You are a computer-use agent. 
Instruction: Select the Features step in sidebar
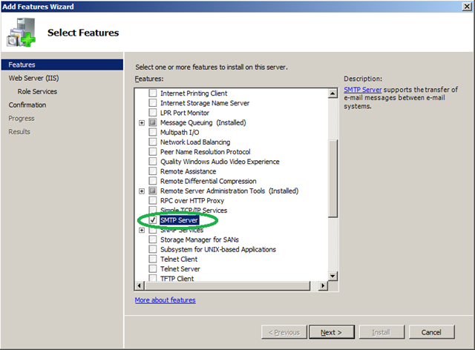pos(62,65)
